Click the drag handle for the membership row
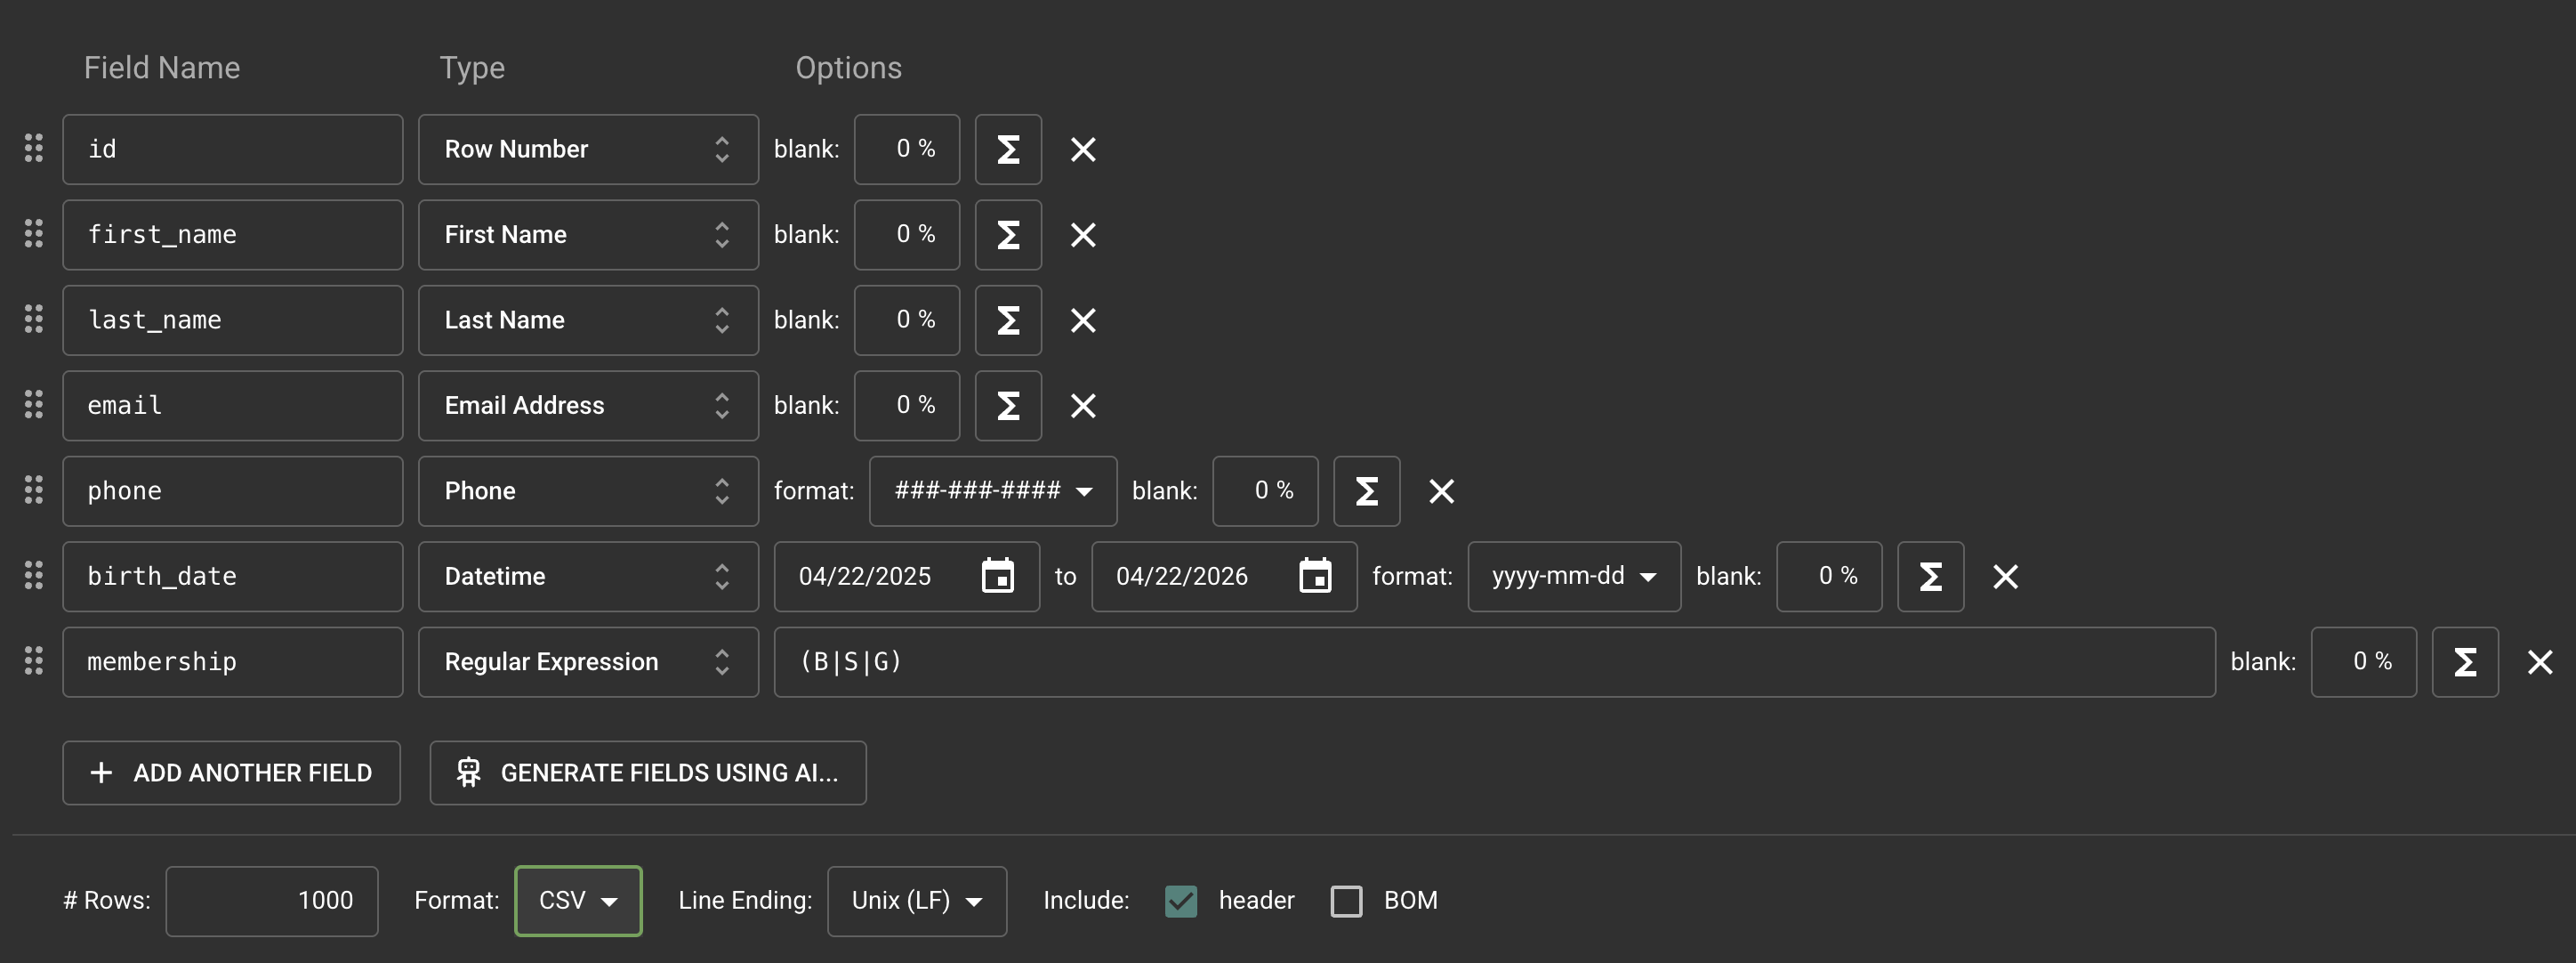The height and width of the screenshot is (963, 2576). click(x=33, y=660)
